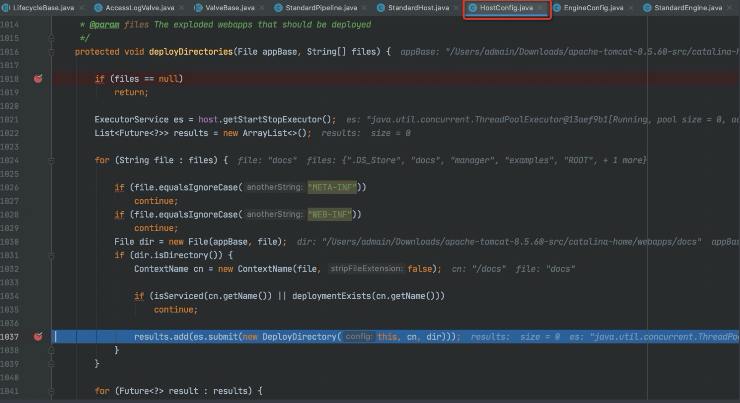Click the "META-INF" string literal
The image size is (740, 403).
(332, 188)
